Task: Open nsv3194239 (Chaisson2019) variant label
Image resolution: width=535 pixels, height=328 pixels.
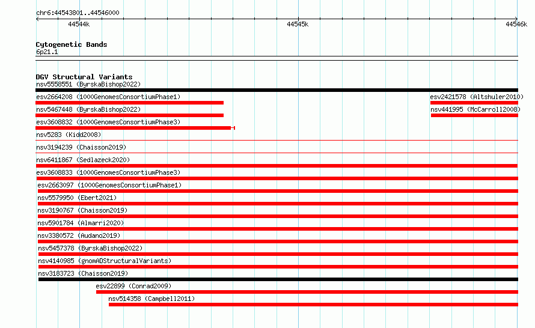Action: tap(81, 147)
